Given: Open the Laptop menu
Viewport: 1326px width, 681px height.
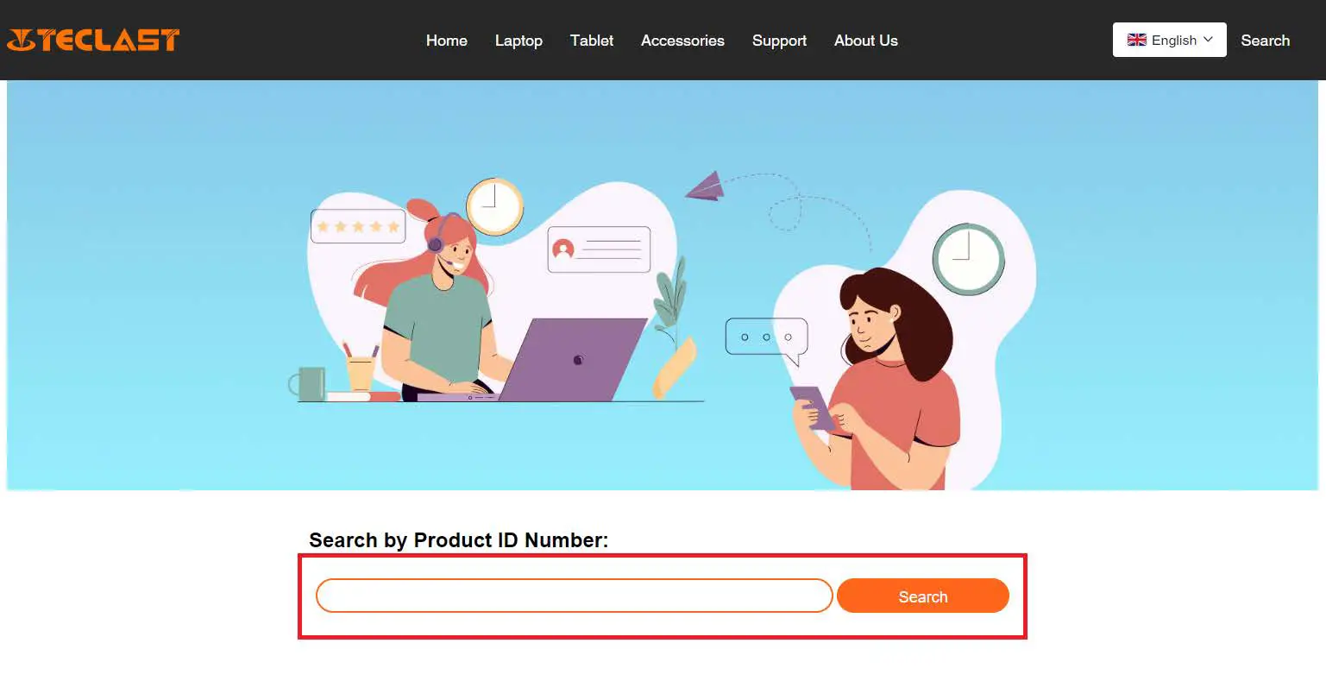Looking at the screenshot, I should pos(518,41).
